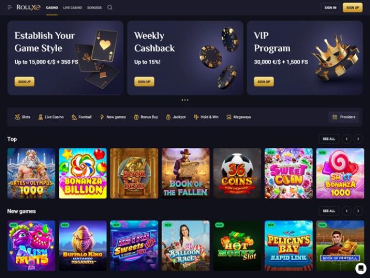
Task: Open the hamburger menu icon beside the RollXO logo
Action: click(x=9, y=7)
